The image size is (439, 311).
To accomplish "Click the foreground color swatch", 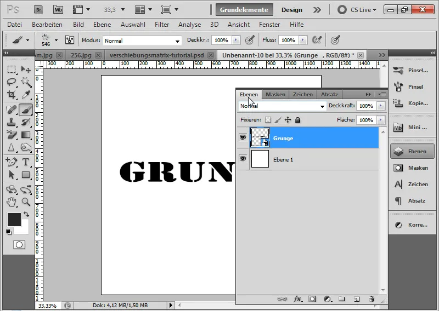I will [14, 220].
